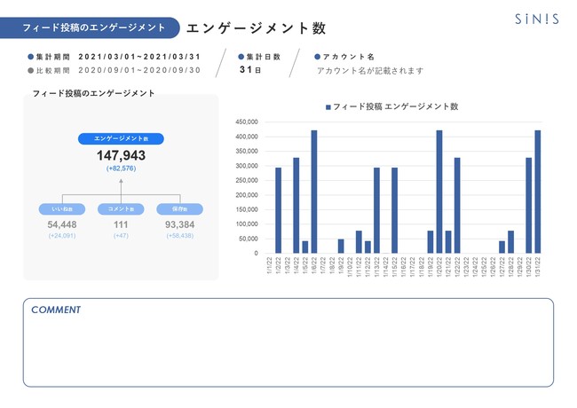
Task: Click the 54,448 likes value
Action: coord(62,225)
